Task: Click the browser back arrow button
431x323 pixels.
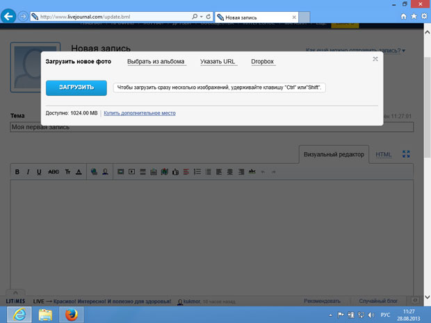Action: (10, 16)
